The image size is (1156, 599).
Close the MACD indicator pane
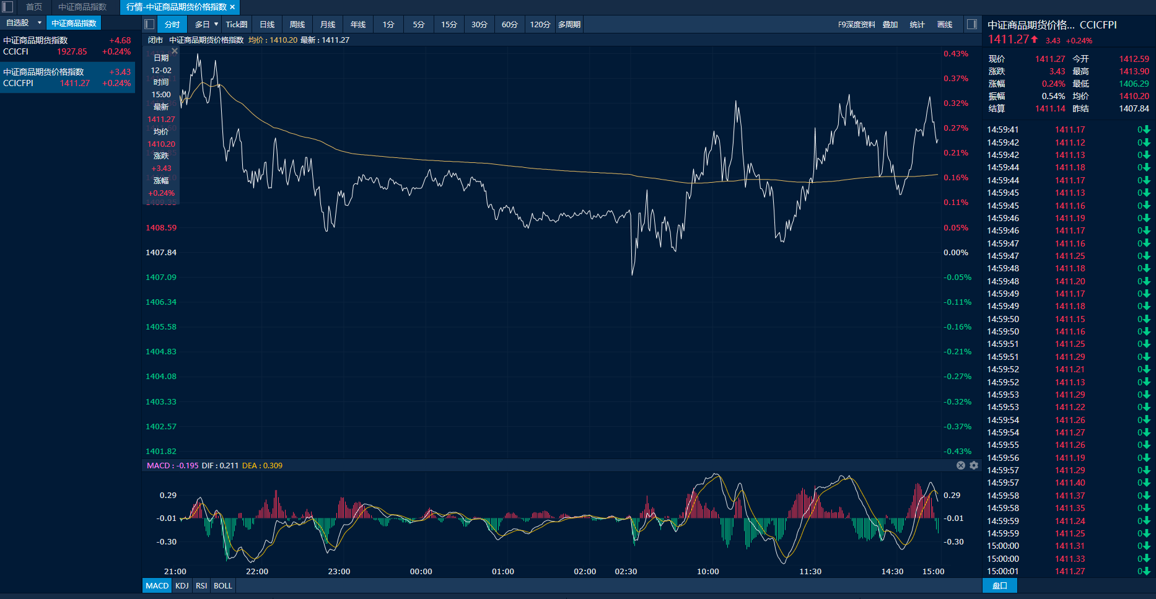961,465
